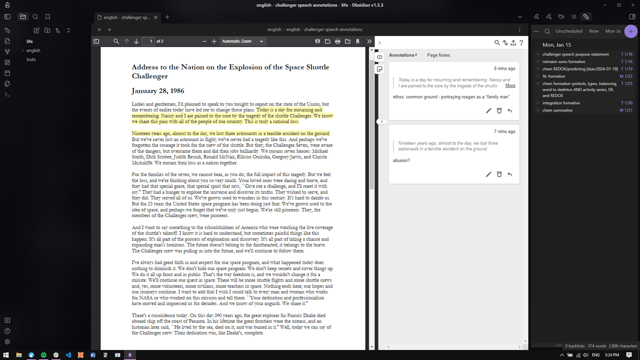Screen dimensions: 640x360
Task: Open the PDF find-in-document search
Action: point(116,41)
